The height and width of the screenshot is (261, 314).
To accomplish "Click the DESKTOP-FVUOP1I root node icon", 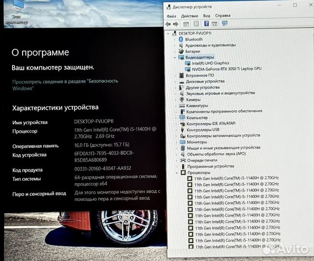I will point(175,33).
